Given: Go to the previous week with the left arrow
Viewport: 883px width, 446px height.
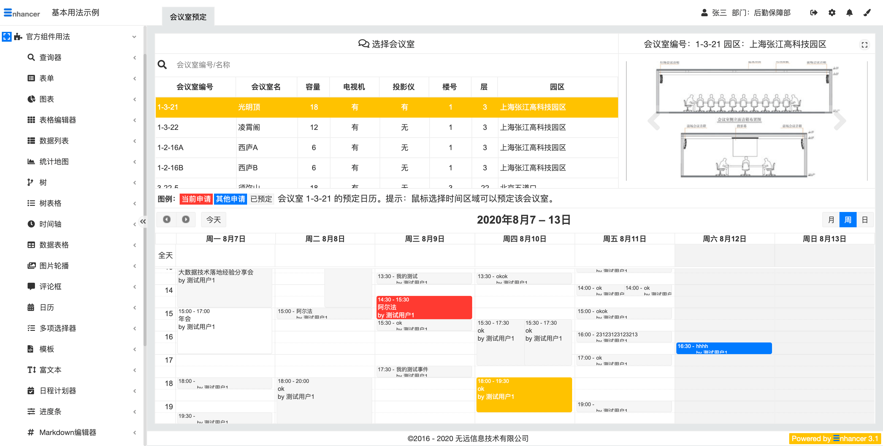Looking at the screenshot, I should click(166, 219).
